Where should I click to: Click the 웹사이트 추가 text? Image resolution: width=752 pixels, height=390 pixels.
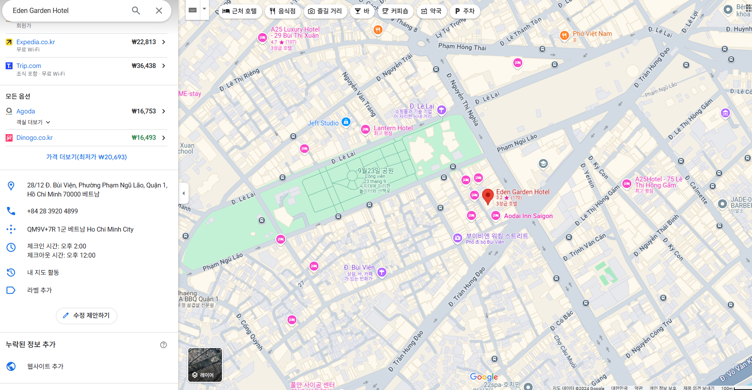coord(45,366)
